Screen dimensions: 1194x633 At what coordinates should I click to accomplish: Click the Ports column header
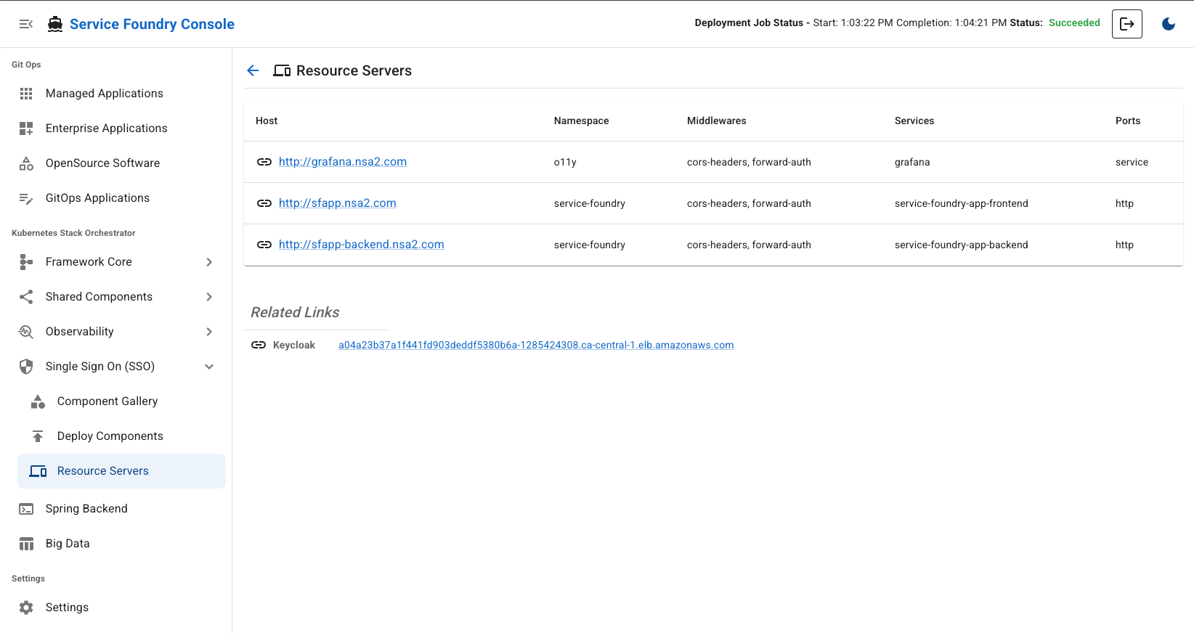[1128, 121]
